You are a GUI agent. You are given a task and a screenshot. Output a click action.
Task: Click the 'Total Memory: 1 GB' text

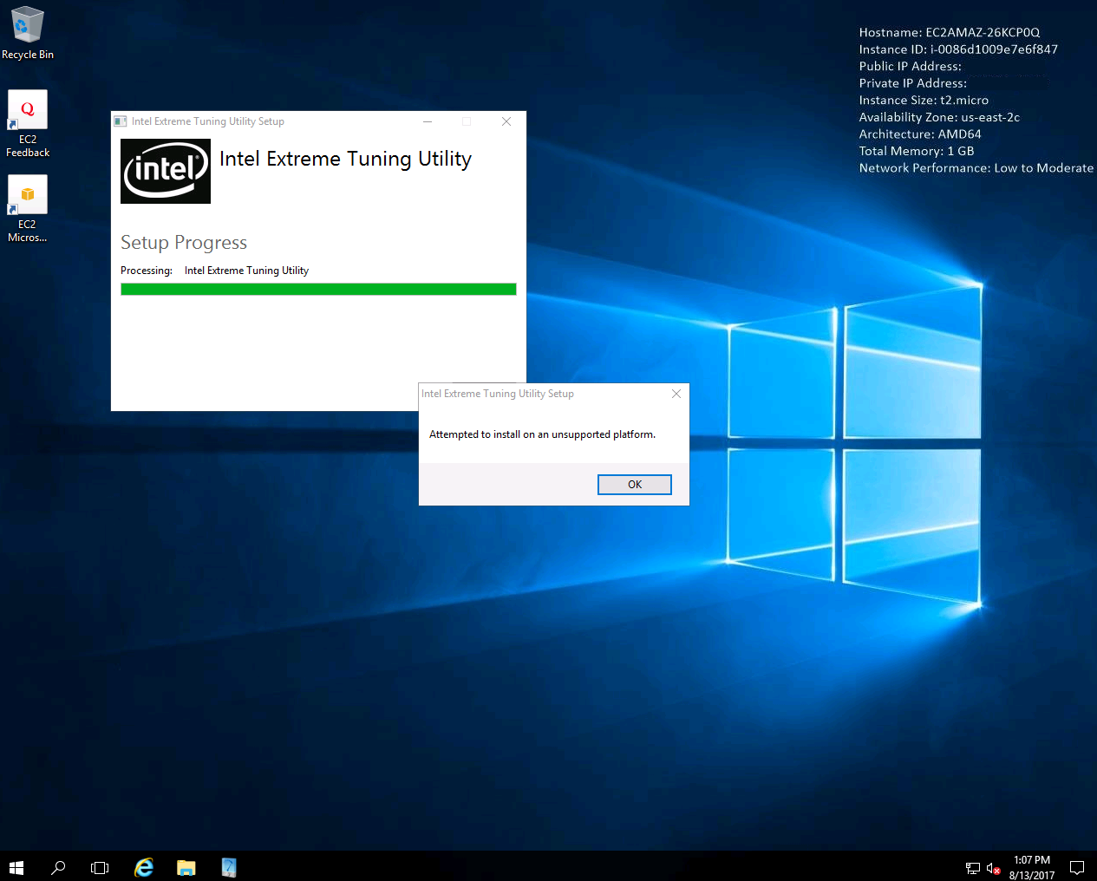(x=917, y=151)
